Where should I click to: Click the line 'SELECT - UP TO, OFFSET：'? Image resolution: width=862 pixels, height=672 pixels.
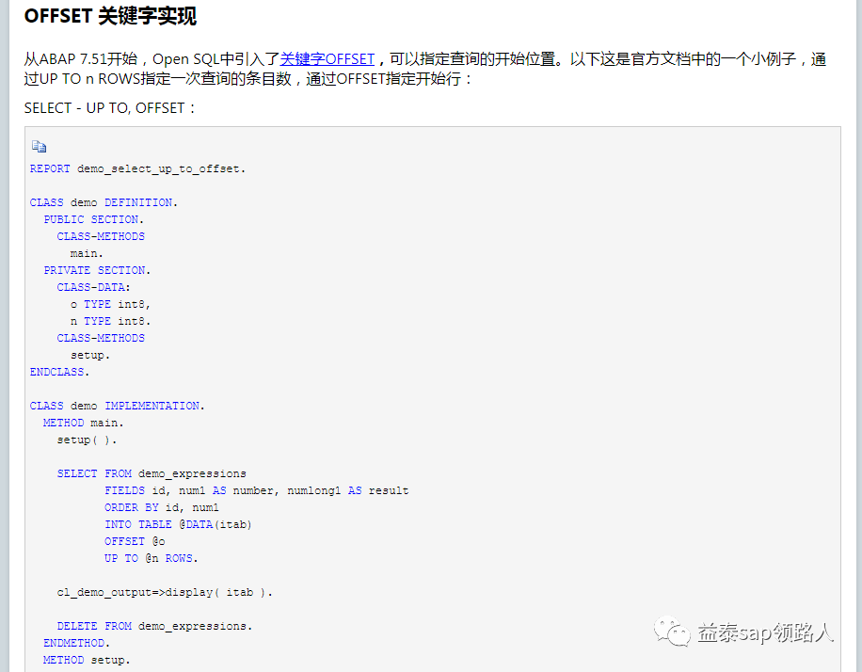click(x=110, y=108)
